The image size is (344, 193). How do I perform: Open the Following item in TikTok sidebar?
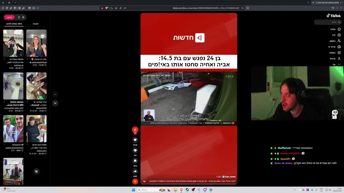[335, 41]
